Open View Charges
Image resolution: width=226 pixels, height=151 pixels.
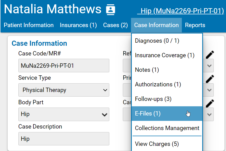[157, 144]
